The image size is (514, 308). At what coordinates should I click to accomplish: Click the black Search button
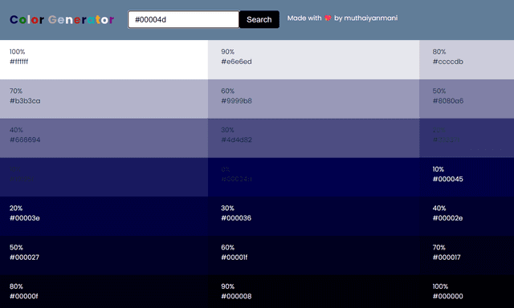pyautogui.click(x=259, y=19)
